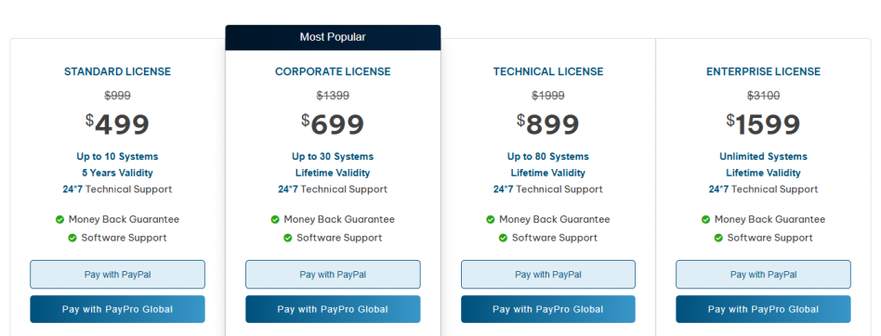Screen dimensions: 881x336
Task: Click Enterprise License Software Support checkmark
Action: tap(718, 238)
